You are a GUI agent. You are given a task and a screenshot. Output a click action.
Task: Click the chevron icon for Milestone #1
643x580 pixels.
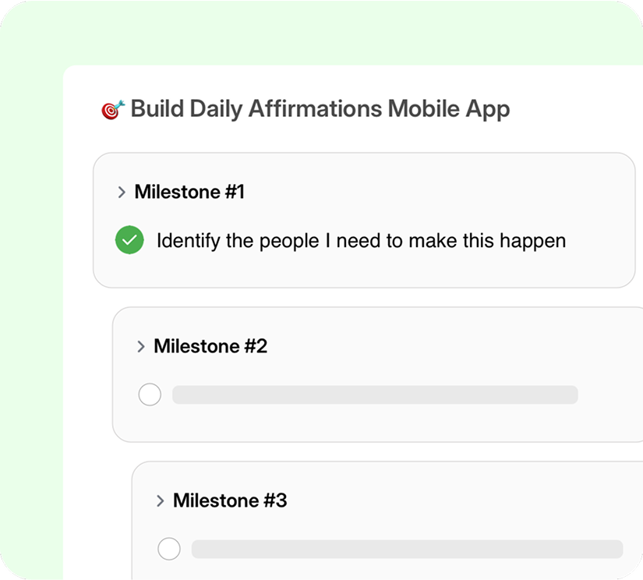click(122, 192)
